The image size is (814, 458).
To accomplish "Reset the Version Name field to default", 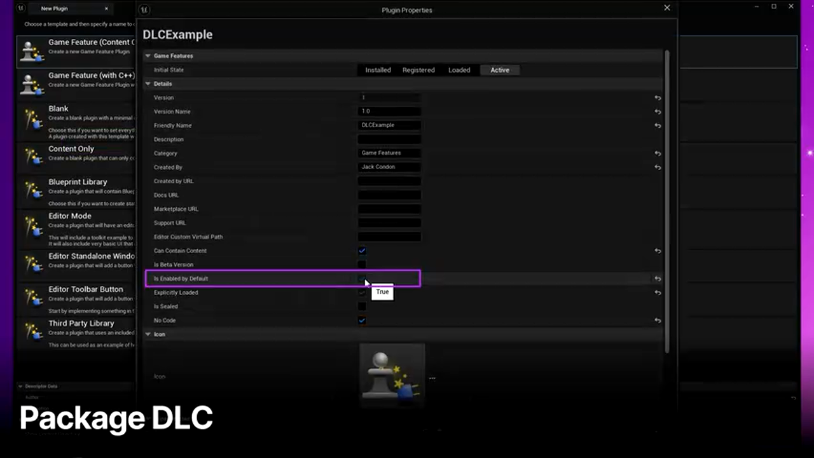I will point(658,112).
